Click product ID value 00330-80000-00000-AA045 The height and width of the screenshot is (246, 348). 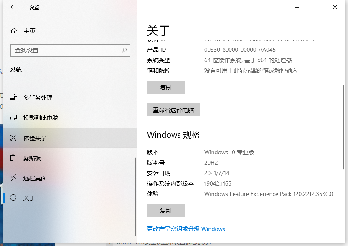[x=240, y=50]
